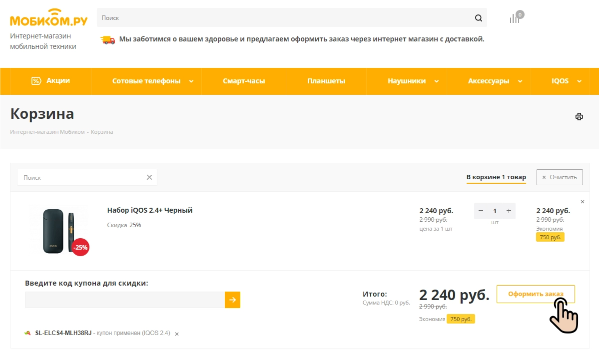Viewport: 599px width, 357px height.
Task: Click the percent icon next to Акции
Action: pyautogui.click(x=36, y=80)
